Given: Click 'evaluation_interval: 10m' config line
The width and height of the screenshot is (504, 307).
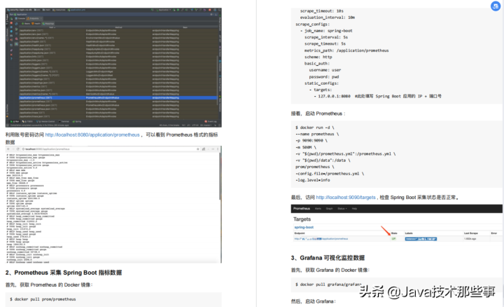Looking at the screenshot, I should pyautogui.click(x=327, y=18).
